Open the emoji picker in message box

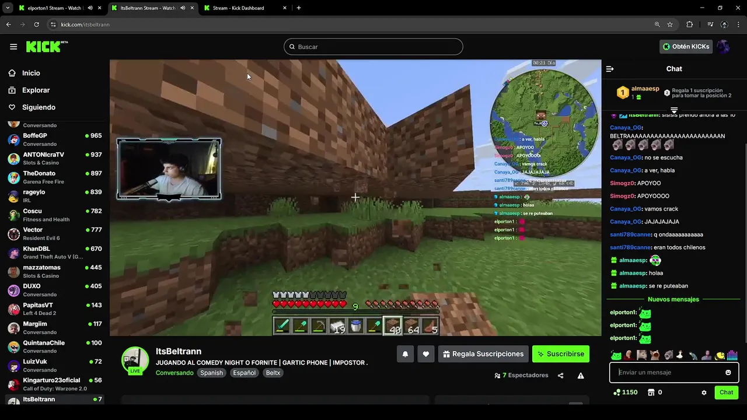tap(728, 373)
